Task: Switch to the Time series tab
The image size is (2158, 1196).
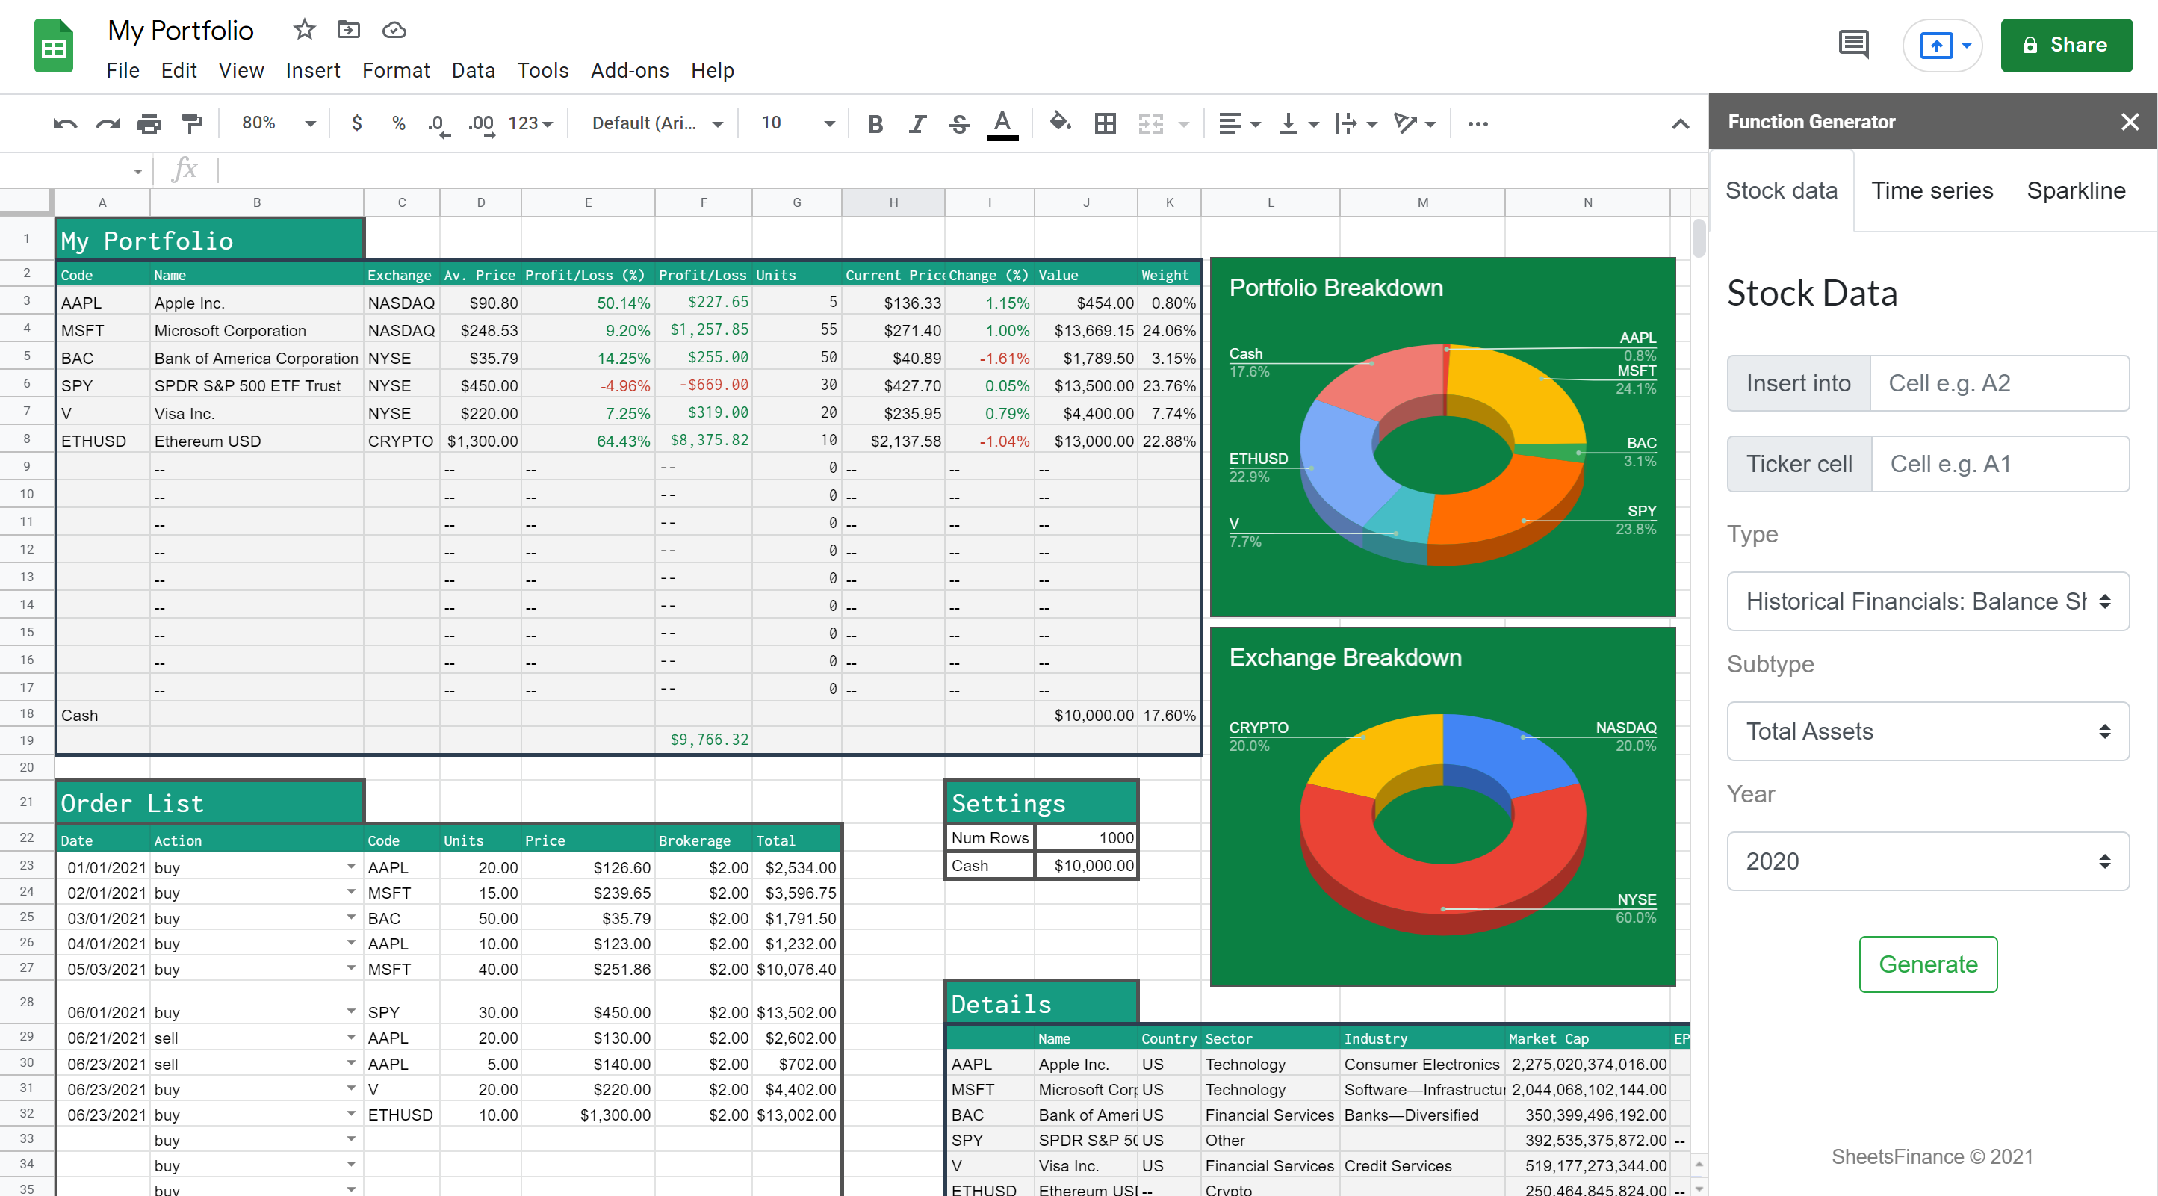Action: (1932, 190)
